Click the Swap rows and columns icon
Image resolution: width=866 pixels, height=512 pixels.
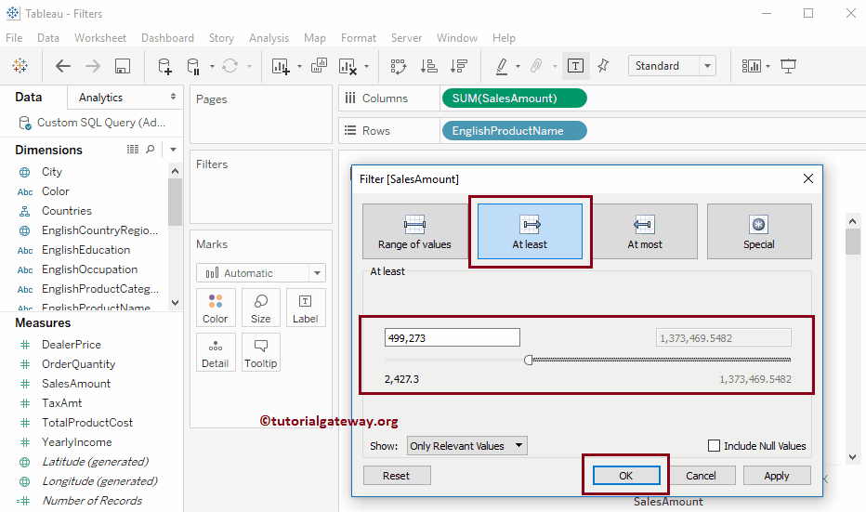(x=399, y=66)
